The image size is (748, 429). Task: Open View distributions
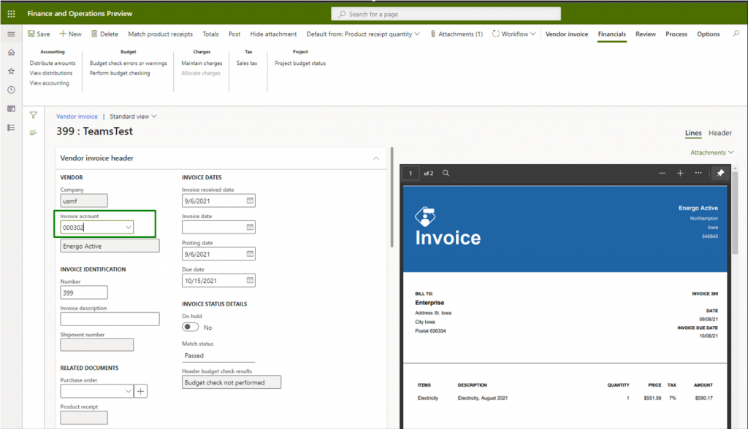tap(51, 73)
